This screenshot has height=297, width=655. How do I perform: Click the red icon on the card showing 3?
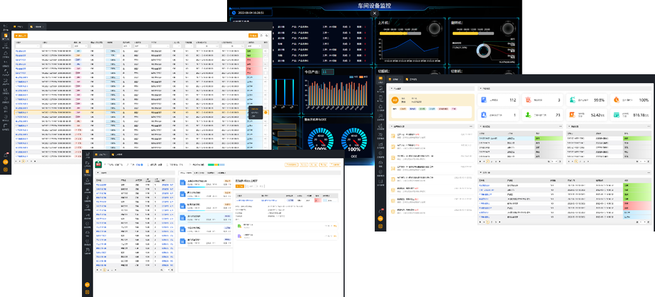pos(528,100)
